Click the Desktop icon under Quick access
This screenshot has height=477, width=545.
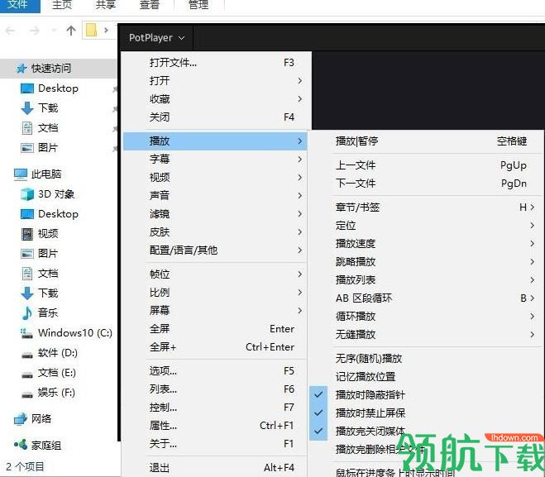point(27,88)
